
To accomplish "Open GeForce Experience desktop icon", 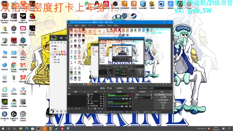I will [x=5, y=104].
